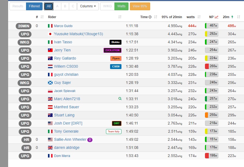Screen dimensions: 244x167
Task: Switch to Results view
Action: click(x=18, y=6)
